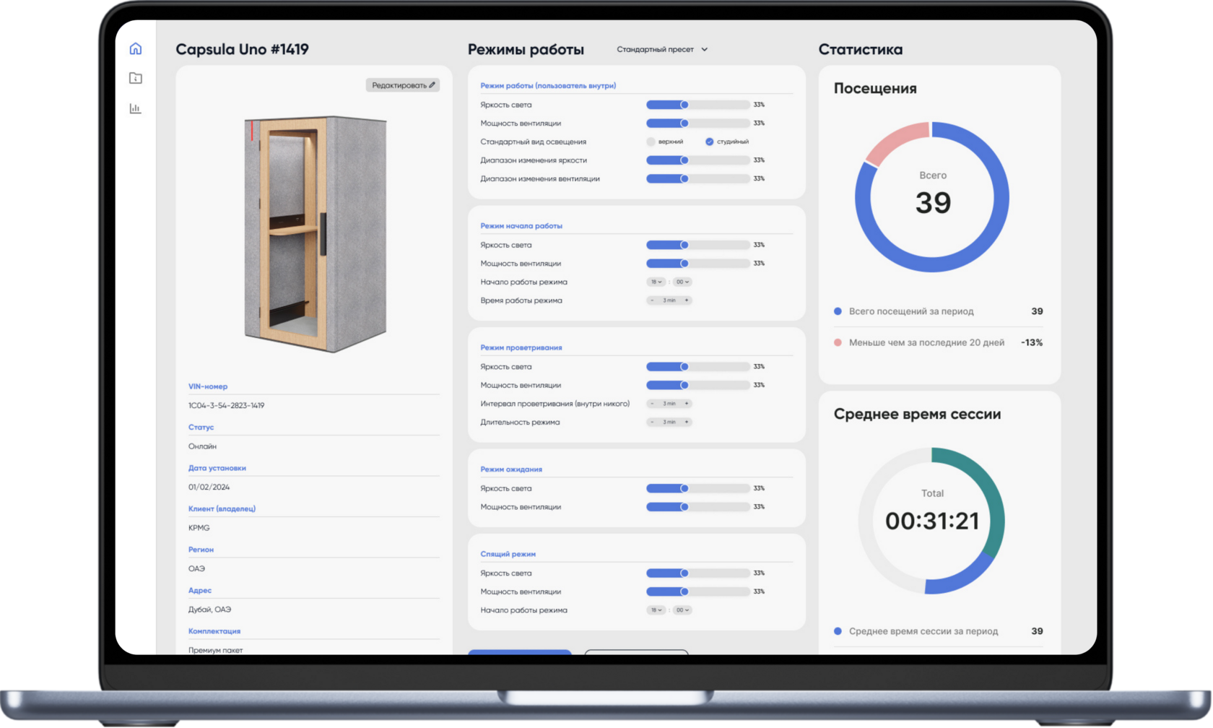
Task: Open the hour dropdown in Спящий режим
Action: tap(656, 610)
